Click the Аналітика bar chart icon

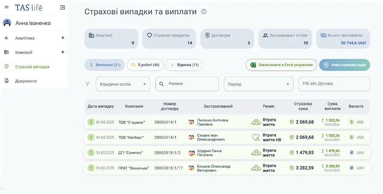point(7,38)
